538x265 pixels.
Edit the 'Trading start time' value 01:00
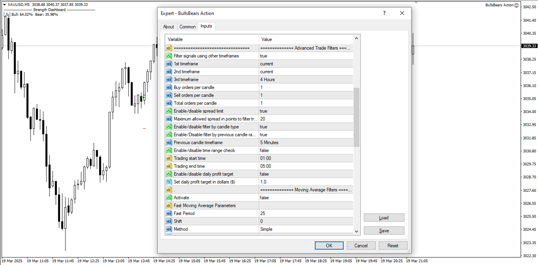(306, 158)
